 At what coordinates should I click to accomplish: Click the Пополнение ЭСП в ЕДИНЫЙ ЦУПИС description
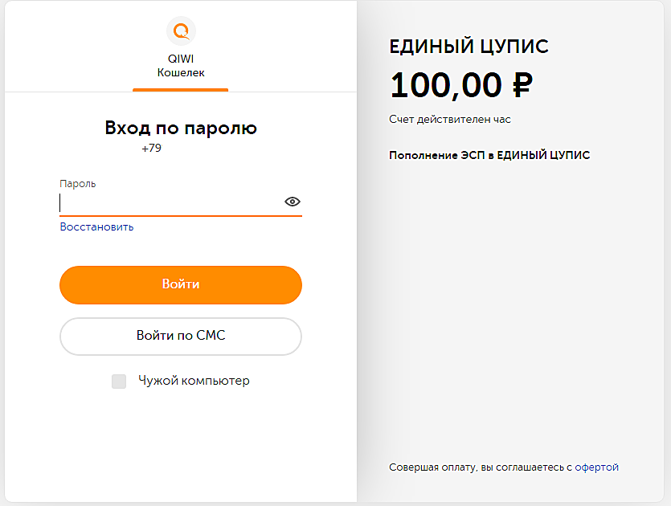click(x=489, y=155)
